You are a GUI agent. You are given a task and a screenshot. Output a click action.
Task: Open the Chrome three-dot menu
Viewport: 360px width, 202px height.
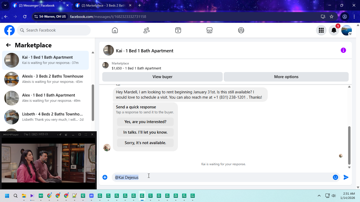click(354, 17)
